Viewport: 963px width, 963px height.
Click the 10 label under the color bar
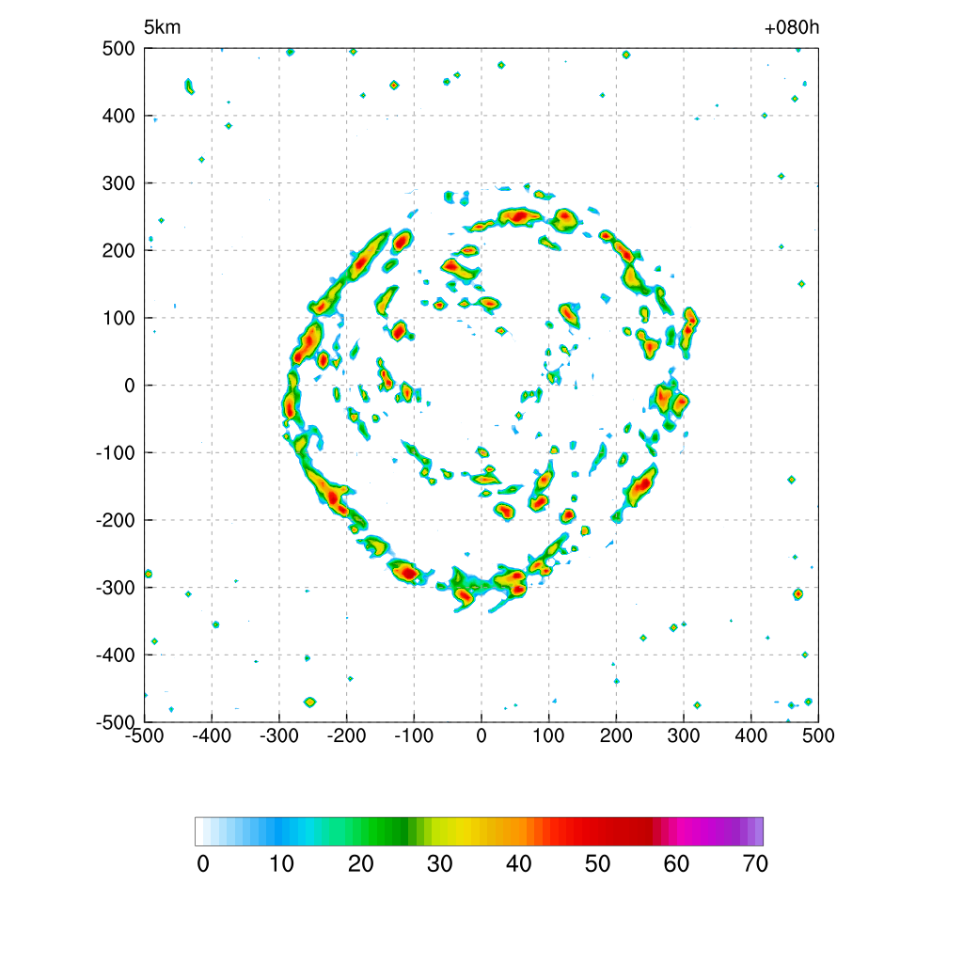click(x=282, y=864)
